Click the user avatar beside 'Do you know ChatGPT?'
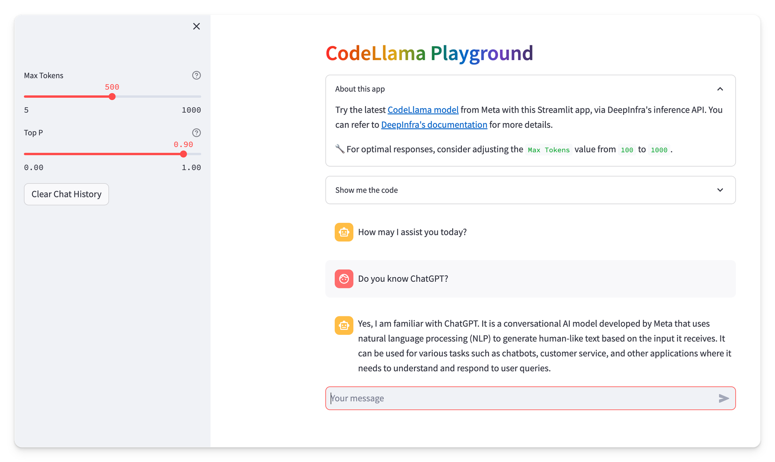Screen dimensions: 775x462 (x=344, y=279)
